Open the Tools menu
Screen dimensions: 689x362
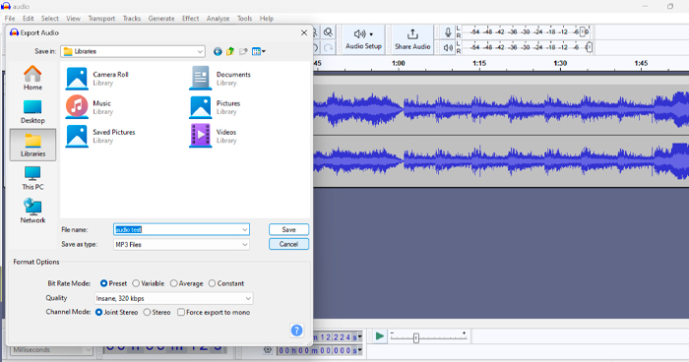click(244, 19)
